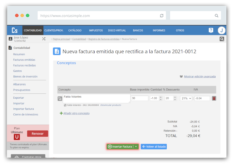Viewport: 232px width, 165px height.
Task: Open Facturas emitidas in the sidebar
Action: tap(24, 60)
